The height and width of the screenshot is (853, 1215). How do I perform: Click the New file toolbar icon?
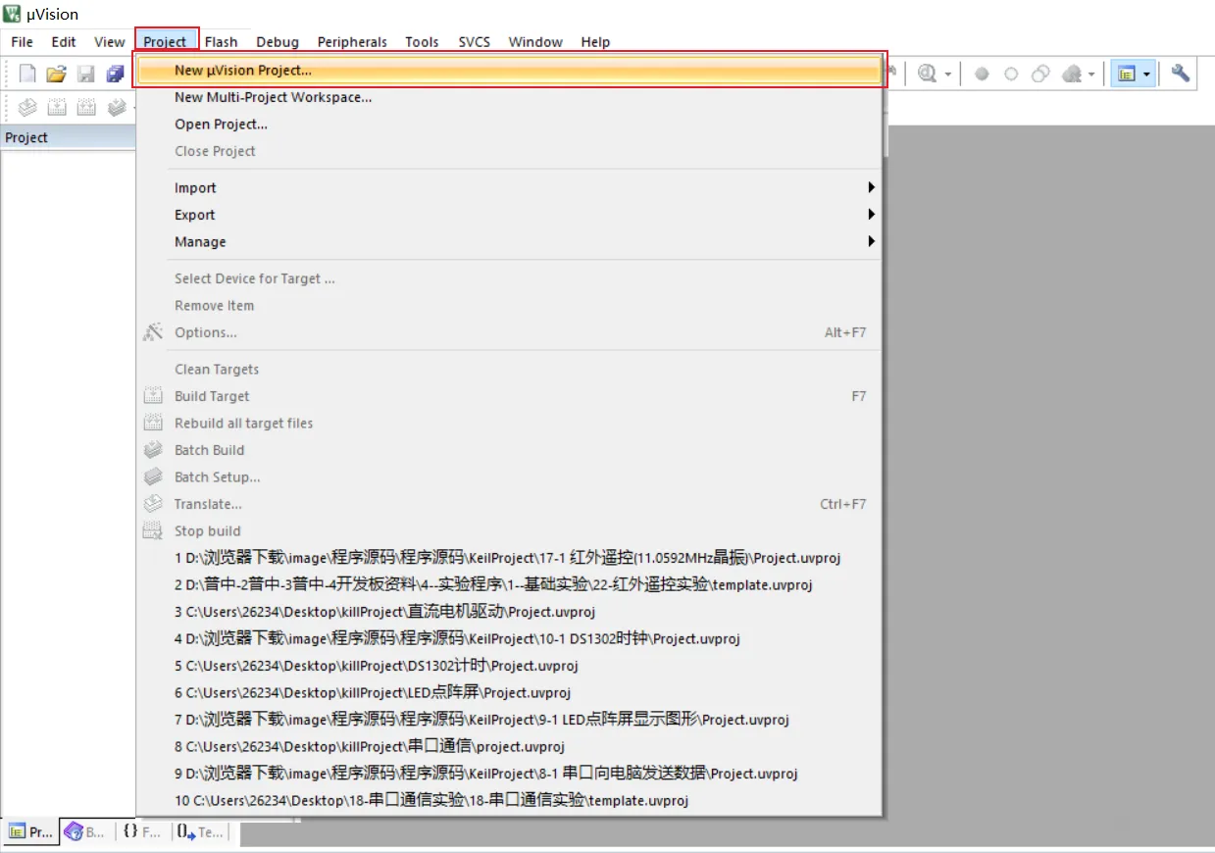(x=27, y=74)
